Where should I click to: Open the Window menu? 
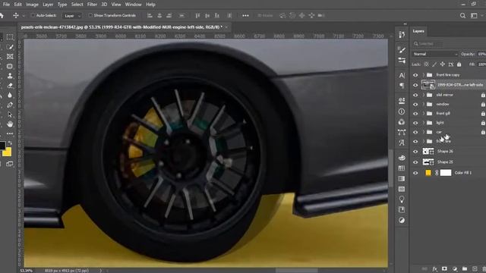(x=134, y=5)
